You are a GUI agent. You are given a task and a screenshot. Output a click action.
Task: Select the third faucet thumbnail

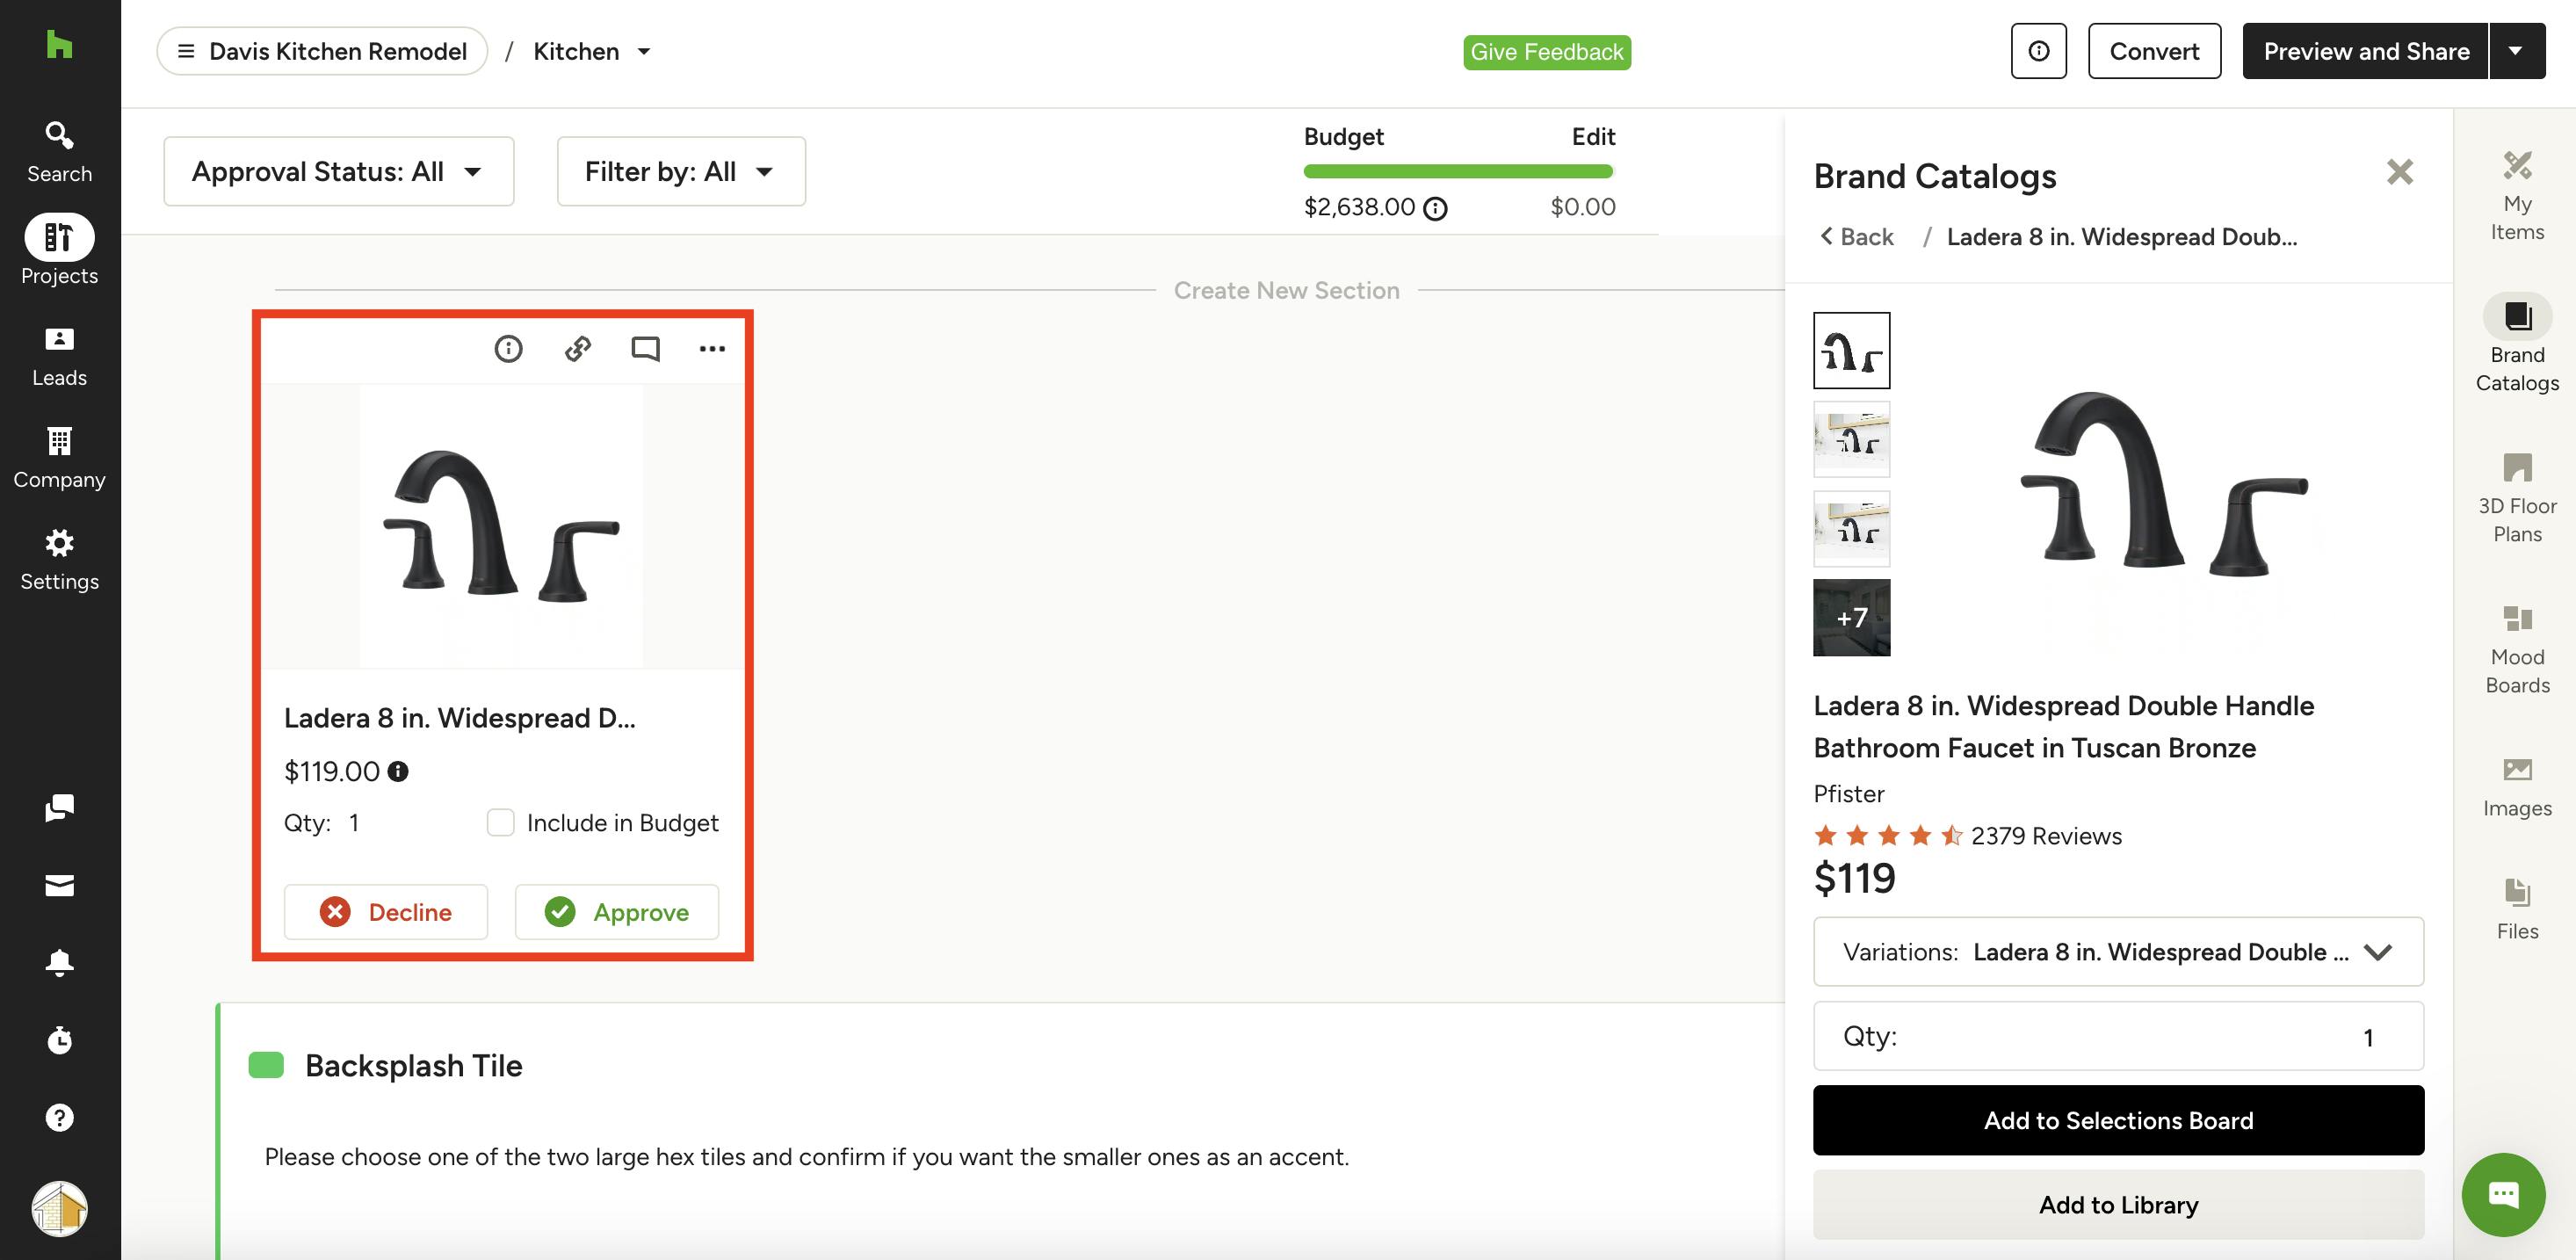point(1851,528)
